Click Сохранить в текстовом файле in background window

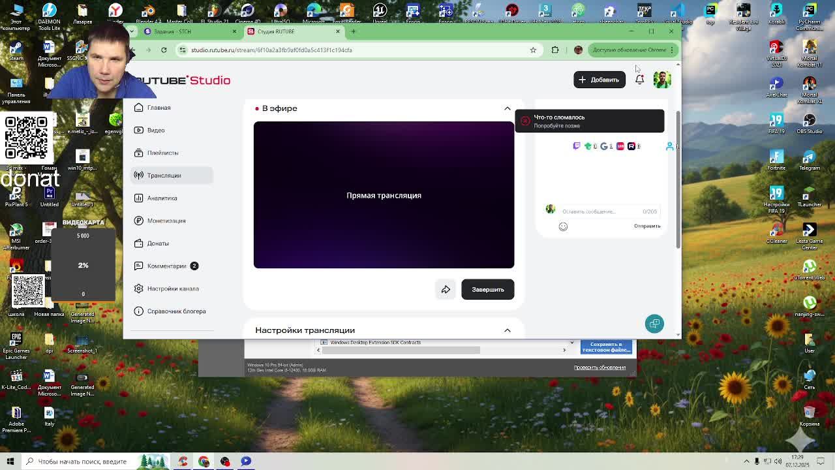(x=606, y=347)
